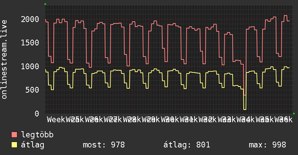This screenshot has height=155, width=298.
Task: Click the vertical title onlinestream.live
Action: click(x=4, y=59)
